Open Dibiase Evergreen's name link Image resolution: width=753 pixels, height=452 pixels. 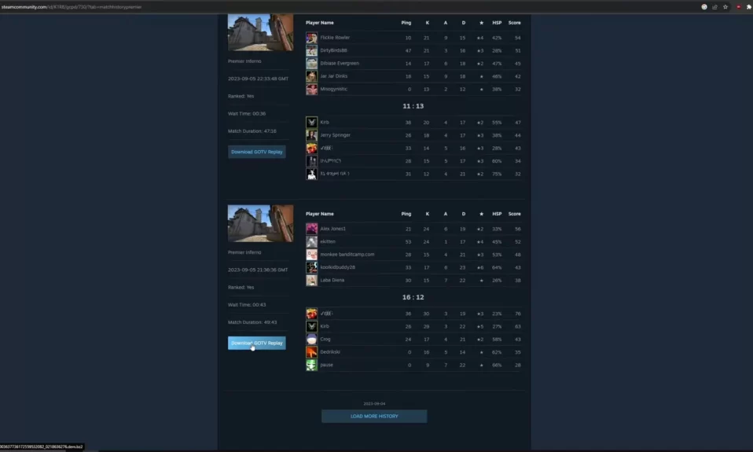coord(340,64)
